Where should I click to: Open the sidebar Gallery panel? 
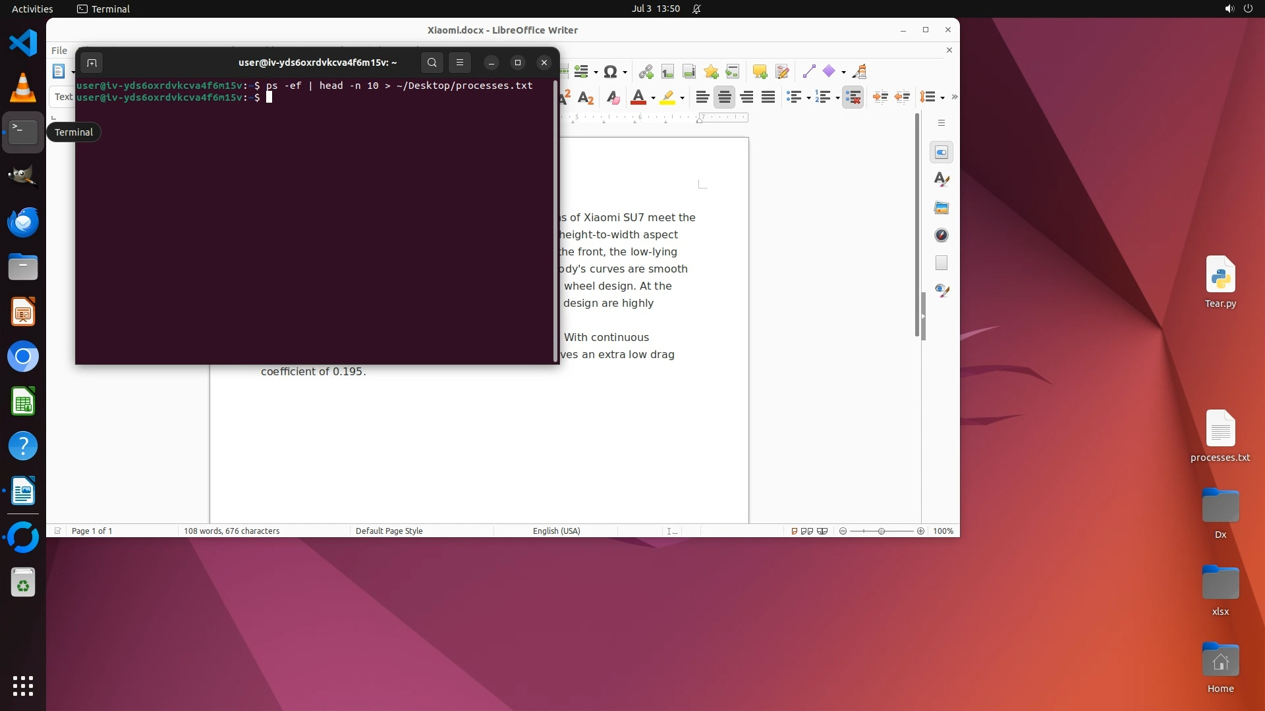[942, 207]
